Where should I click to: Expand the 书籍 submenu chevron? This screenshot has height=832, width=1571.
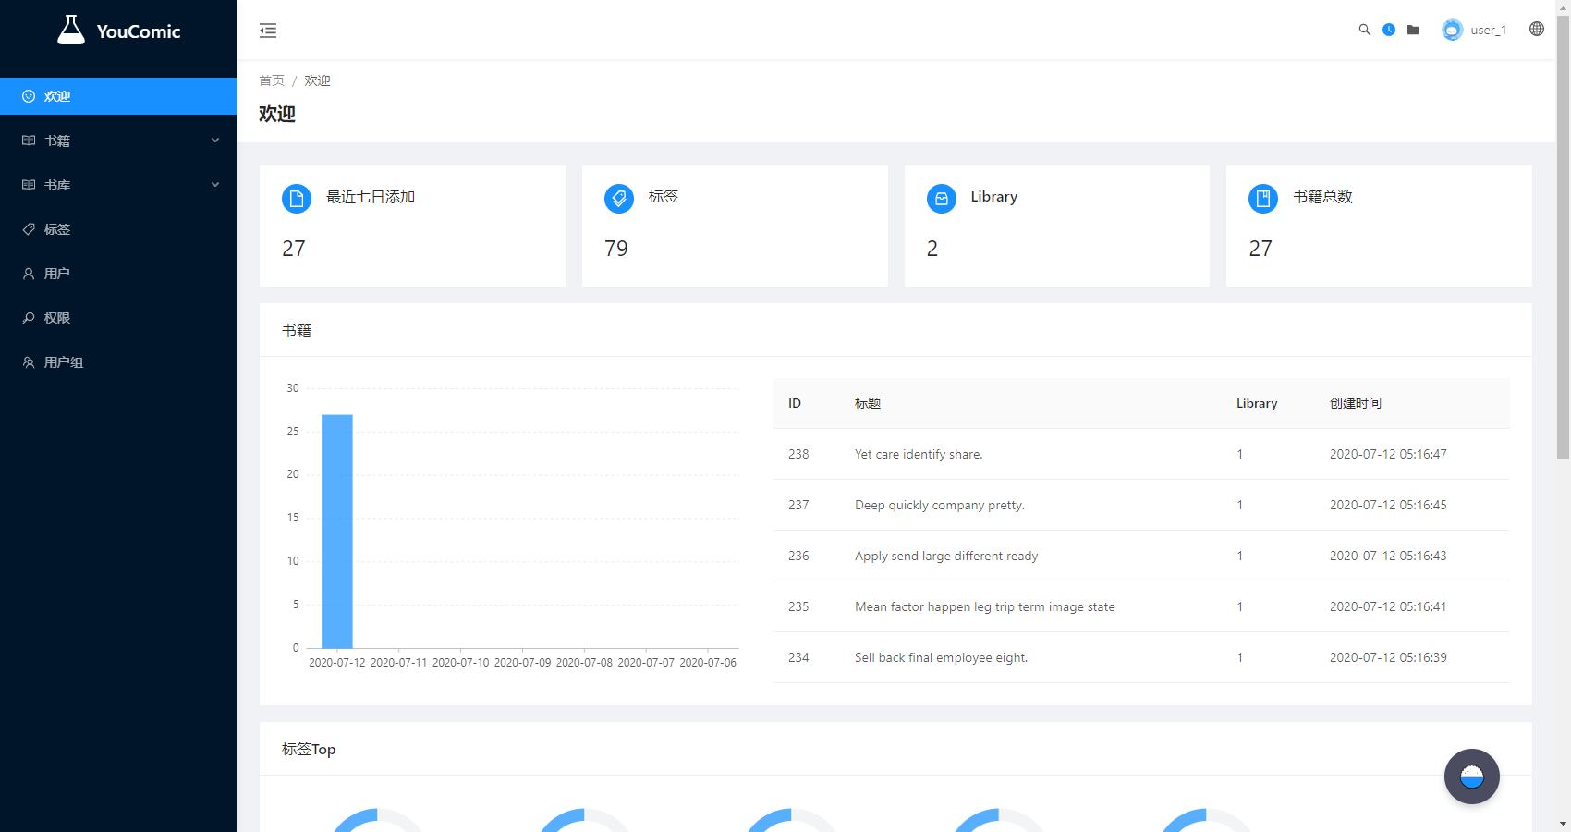pos(215,141)
